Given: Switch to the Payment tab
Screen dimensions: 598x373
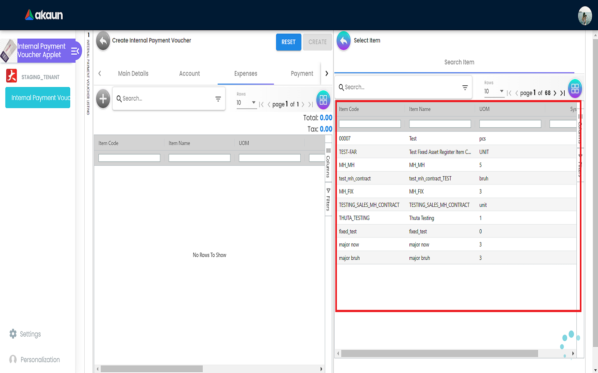Looking at the screenshot, I should point(302,74).
